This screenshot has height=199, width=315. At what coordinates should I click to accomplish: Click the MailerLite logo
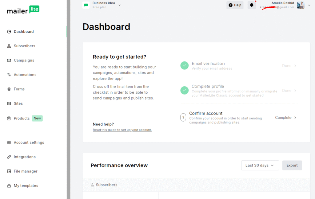23,10
